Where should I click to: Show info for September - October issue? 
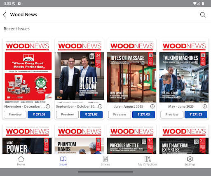pyautogui.click(x=100, y=106)
